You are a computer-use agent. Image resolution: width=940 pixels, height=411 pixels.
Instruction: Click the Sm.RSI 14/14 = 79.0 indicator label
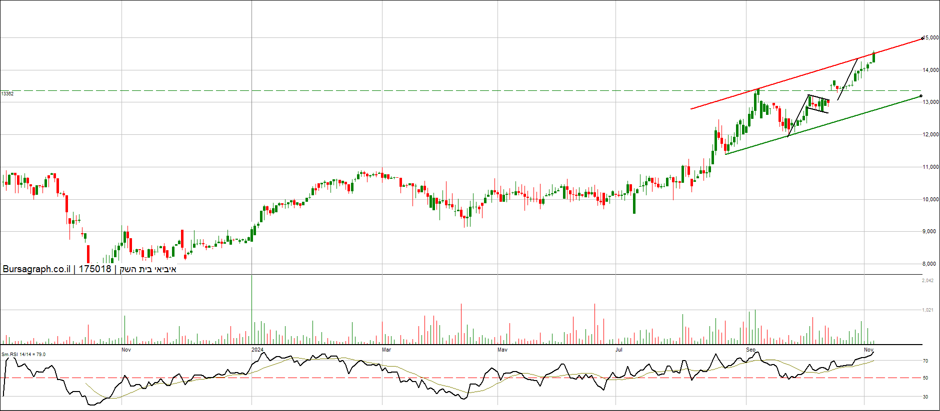23,355
